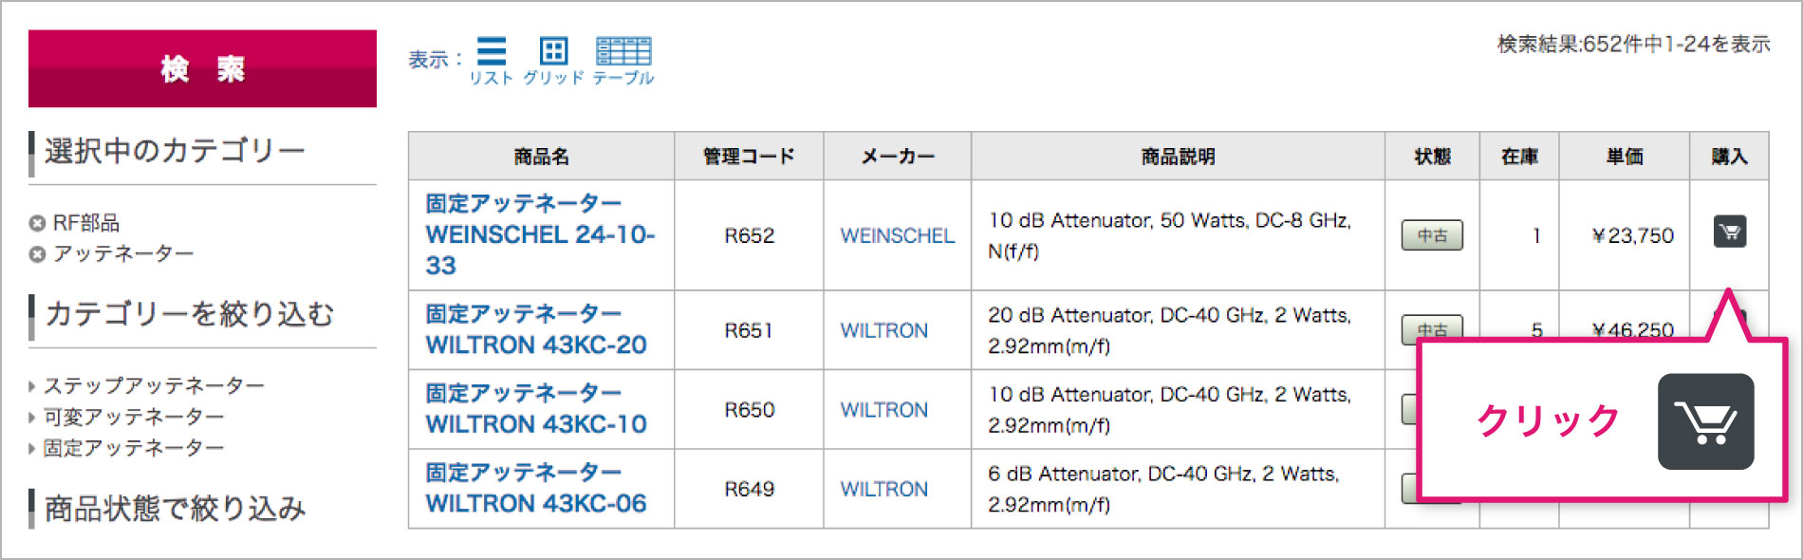Image resolution: width=1803 pixels, height=560 pixels.
Task: Remove the RF部品 category filter
Action: pos(37,223)
